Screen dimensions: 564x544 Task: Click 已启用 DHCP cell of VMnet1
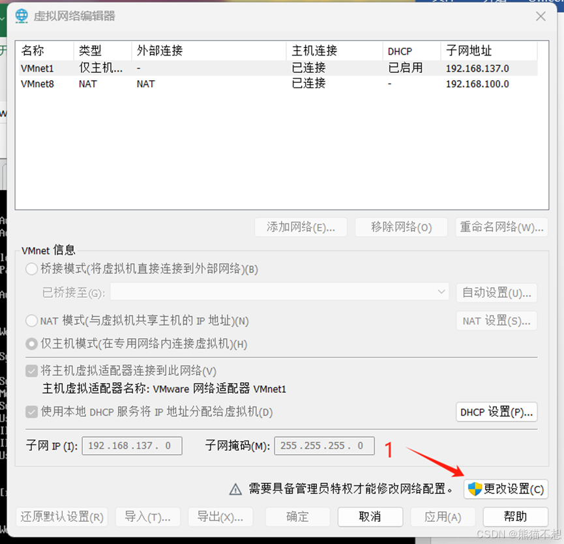point(406,68)
